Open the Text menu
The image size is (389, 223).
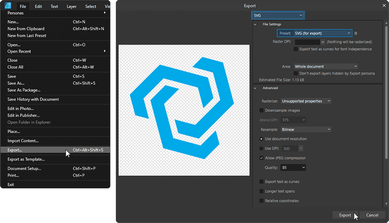[54, 6]
